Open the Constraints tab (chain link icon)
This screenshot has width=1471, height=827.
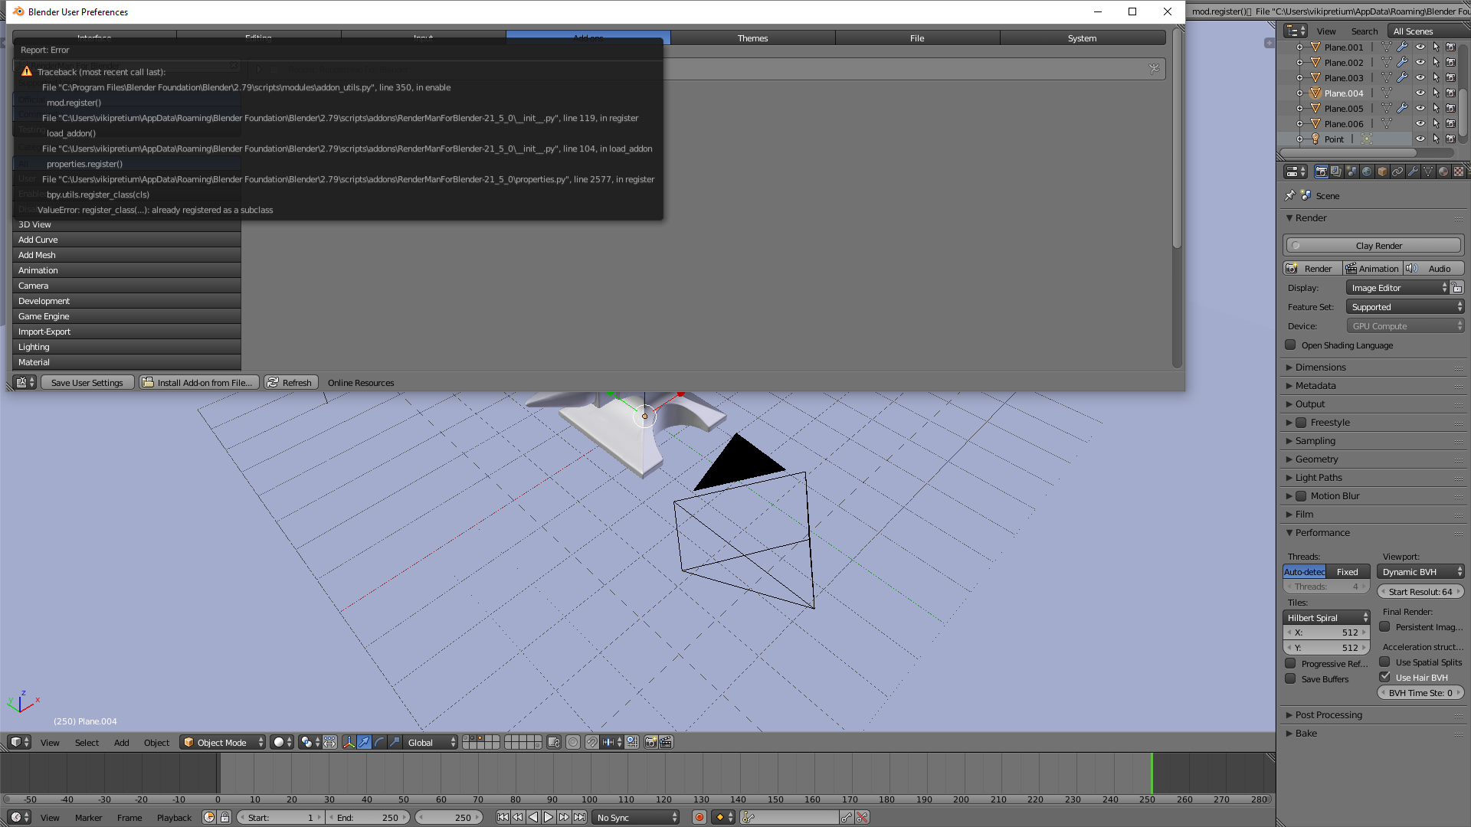click(x=1397, y=172)
